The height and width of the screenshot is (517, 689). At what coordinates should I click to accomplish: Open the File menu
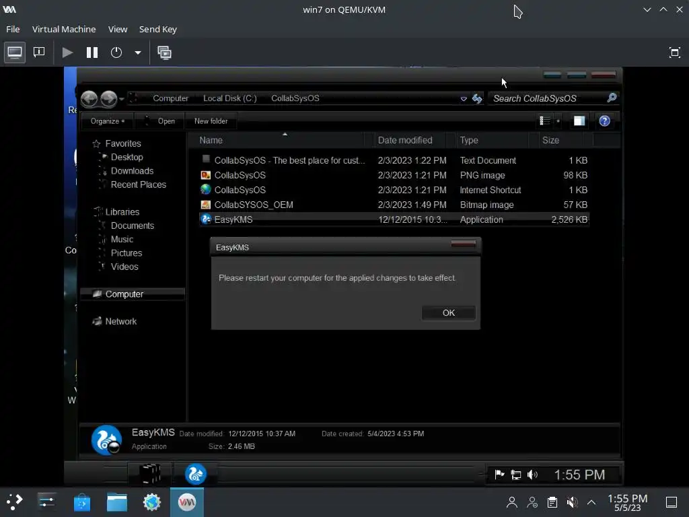click(13, 29)
